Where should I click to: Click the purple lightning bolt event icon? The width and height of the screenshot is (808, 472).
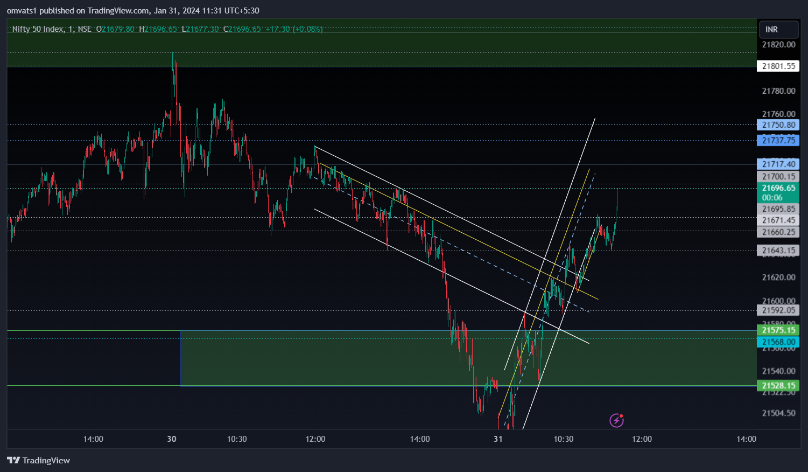616,420
